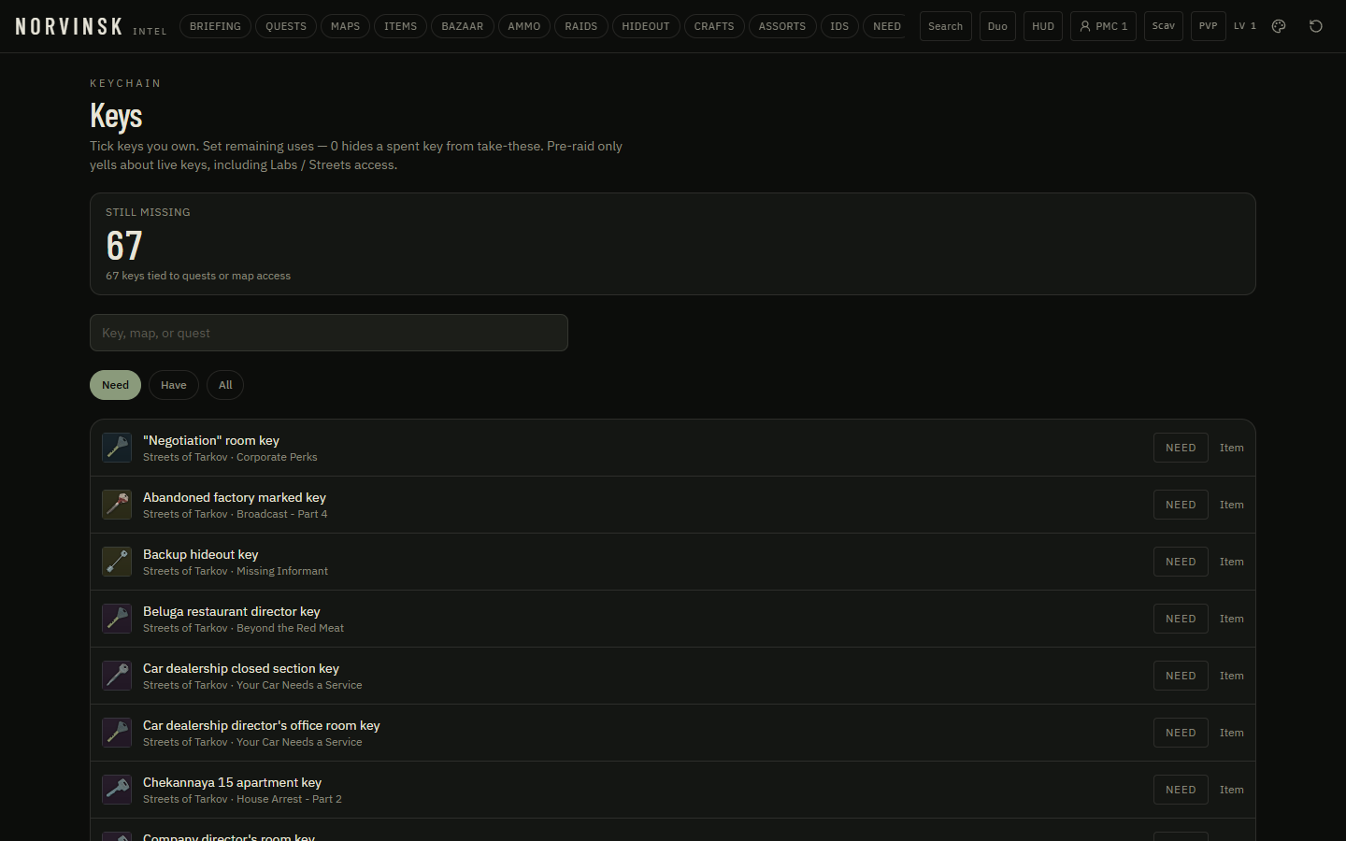Toggle NEED for Chekannaya 15 apartment key
Viewport: 1346px width, 841px height.
coord(1181,790)
